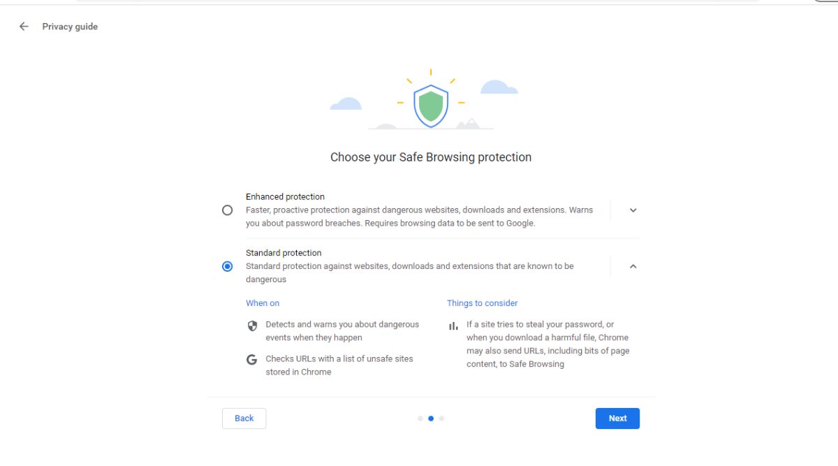Click the shield illustration above the title

[x=430, y=101]
